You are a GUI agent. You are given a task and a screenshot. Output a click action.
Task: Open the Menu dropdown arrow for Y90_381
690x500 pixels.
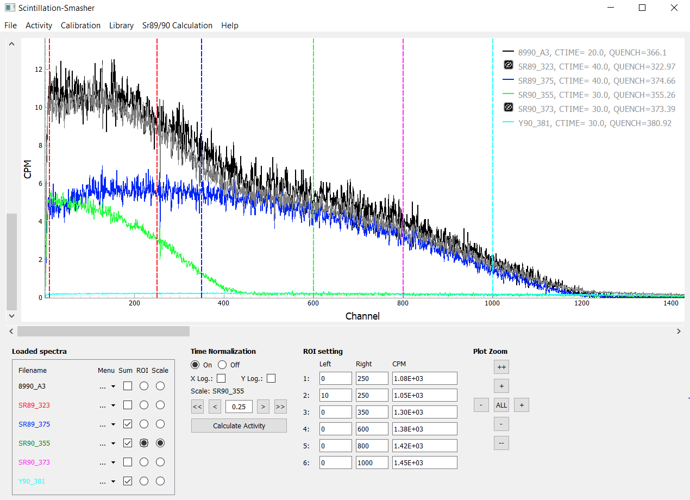tap(114, 481)
